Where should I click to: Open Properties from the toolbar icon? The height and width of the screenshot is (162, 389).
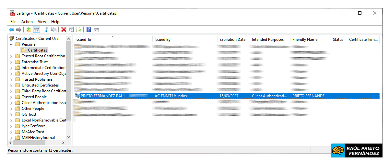71,30
